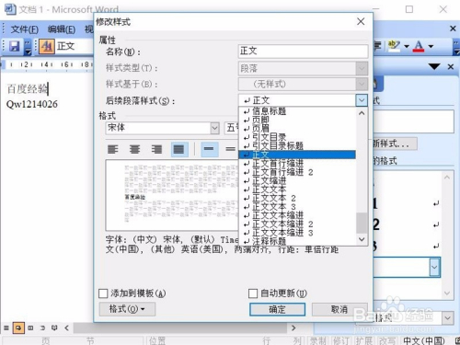Close the Modify Style dialog with X
The width and height of the screenshot is (460, 345).
(361, 21)
